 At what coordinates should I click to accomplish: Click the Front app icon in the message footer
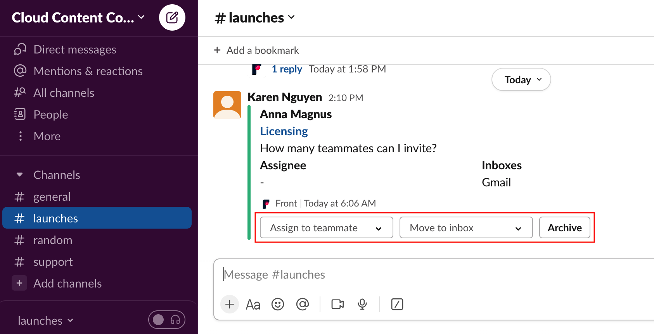(x=266, y=204)
